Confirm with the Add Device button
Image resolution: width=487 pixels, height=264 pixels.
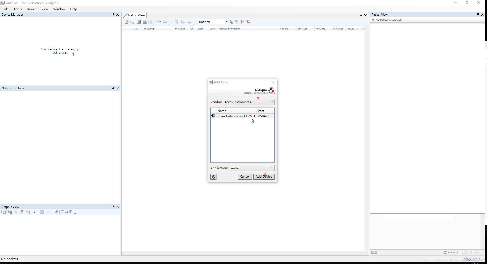pos(264,177)
